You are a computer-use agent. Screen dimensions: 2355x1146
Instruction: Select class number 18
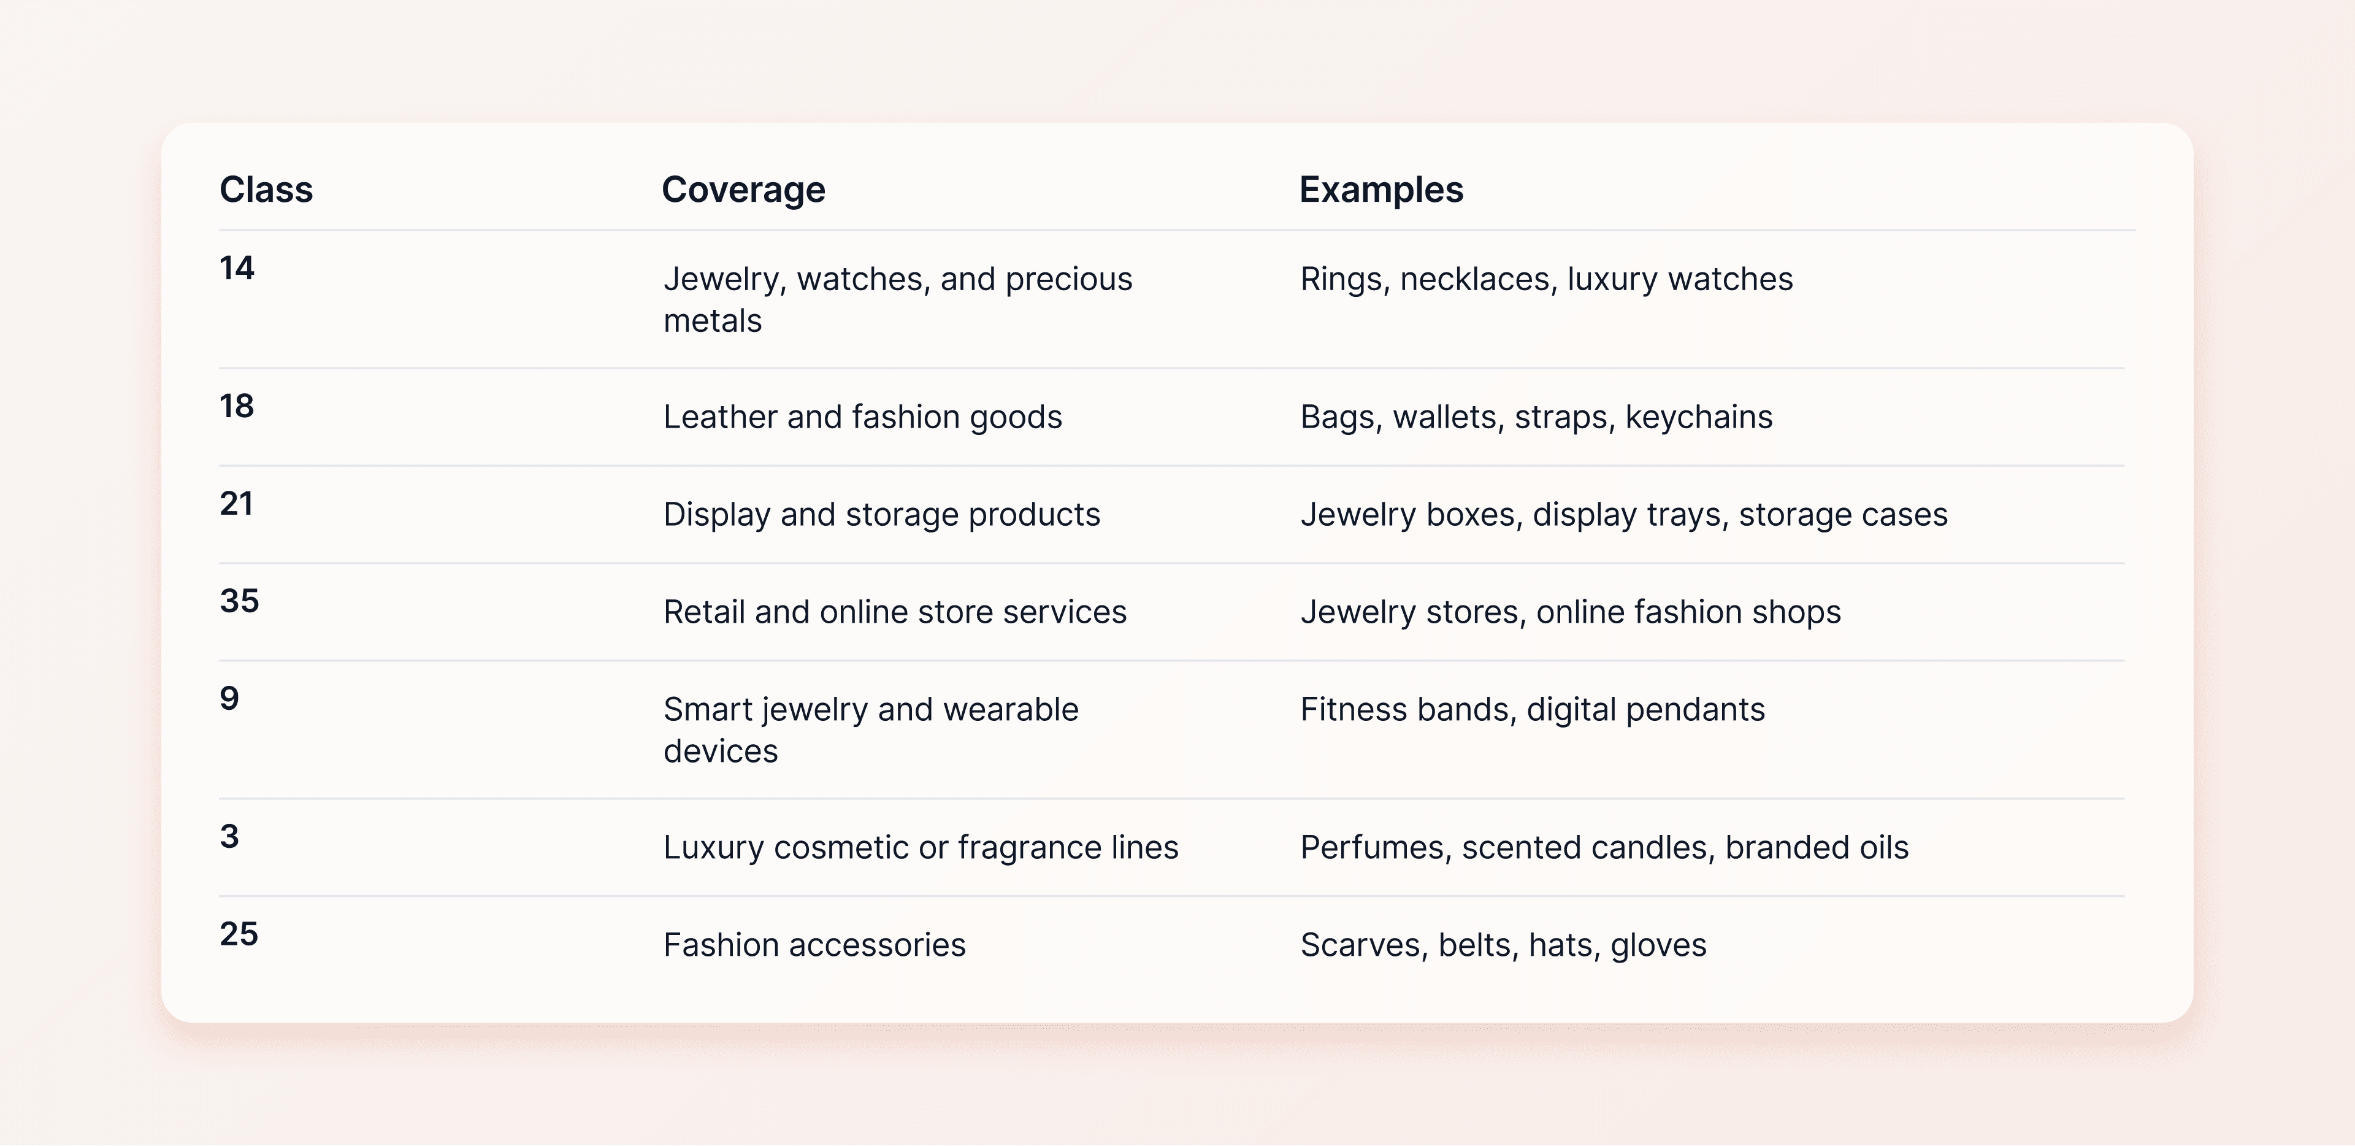(237, 406)
